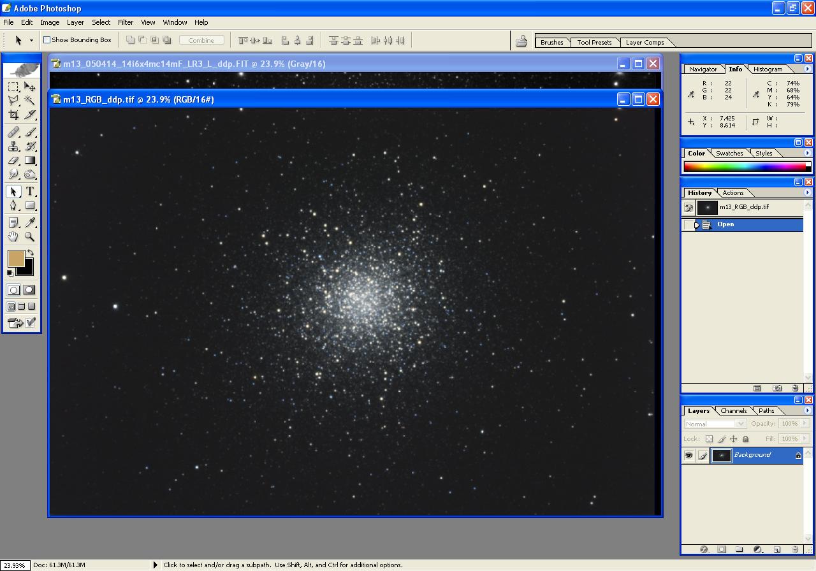Select the Crop tool
The image size is (816, 571).
[x=13, y=115]
